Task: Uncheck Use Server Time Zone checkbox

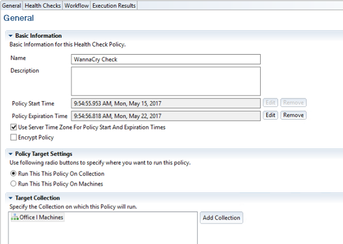Action: click(14, 127)
